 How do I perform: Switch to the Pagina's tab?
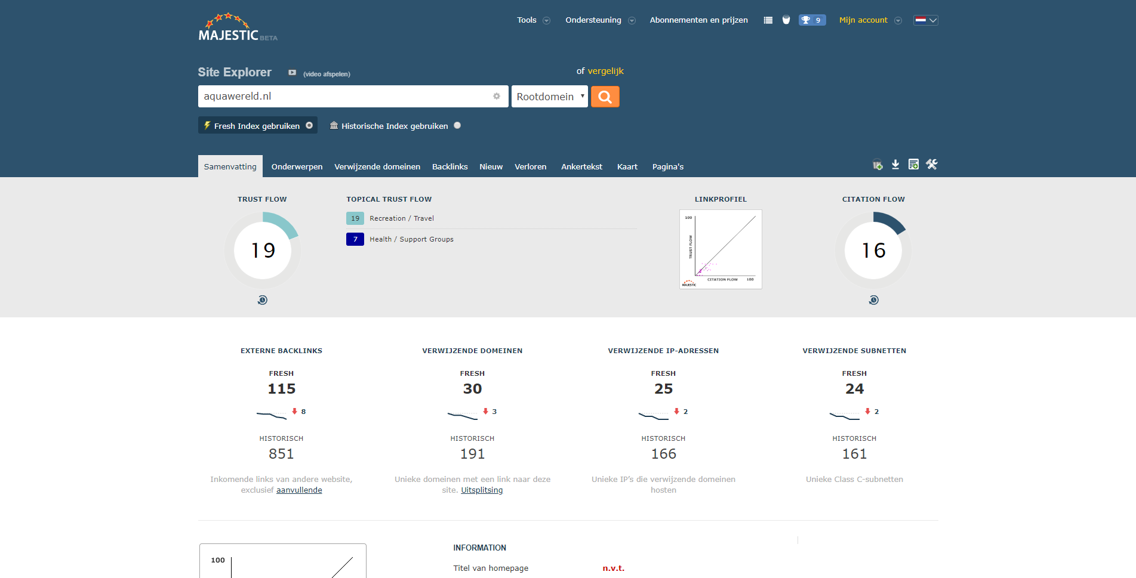668,166
